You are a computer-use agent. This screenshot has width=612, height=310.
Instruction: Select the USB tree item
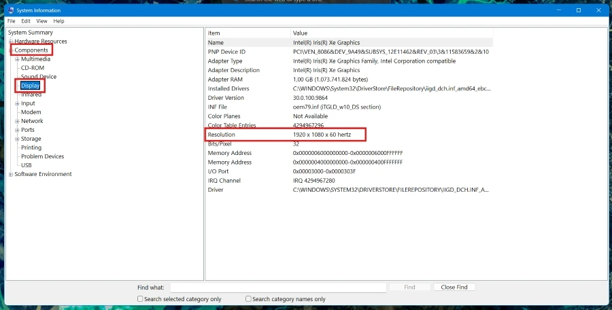click(x=26, y=165)
